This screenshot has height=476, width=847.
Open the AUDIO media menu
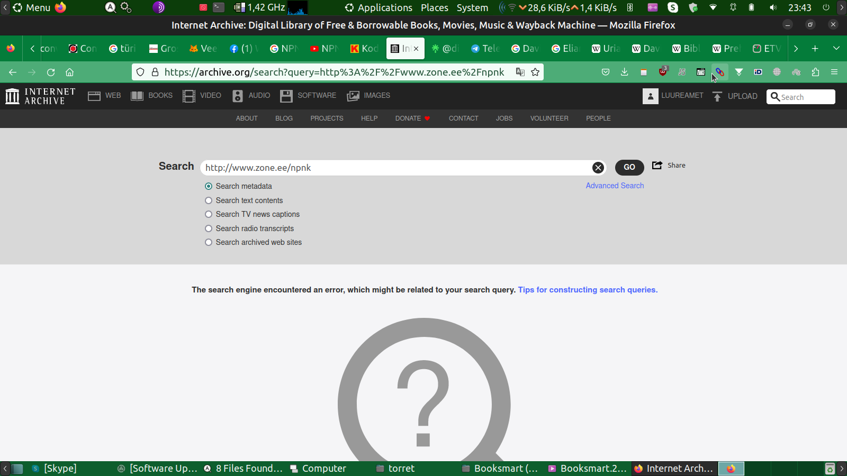251,96
